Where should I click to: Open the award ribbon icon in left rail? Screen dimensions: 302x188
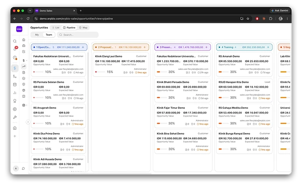coord(14,101)
